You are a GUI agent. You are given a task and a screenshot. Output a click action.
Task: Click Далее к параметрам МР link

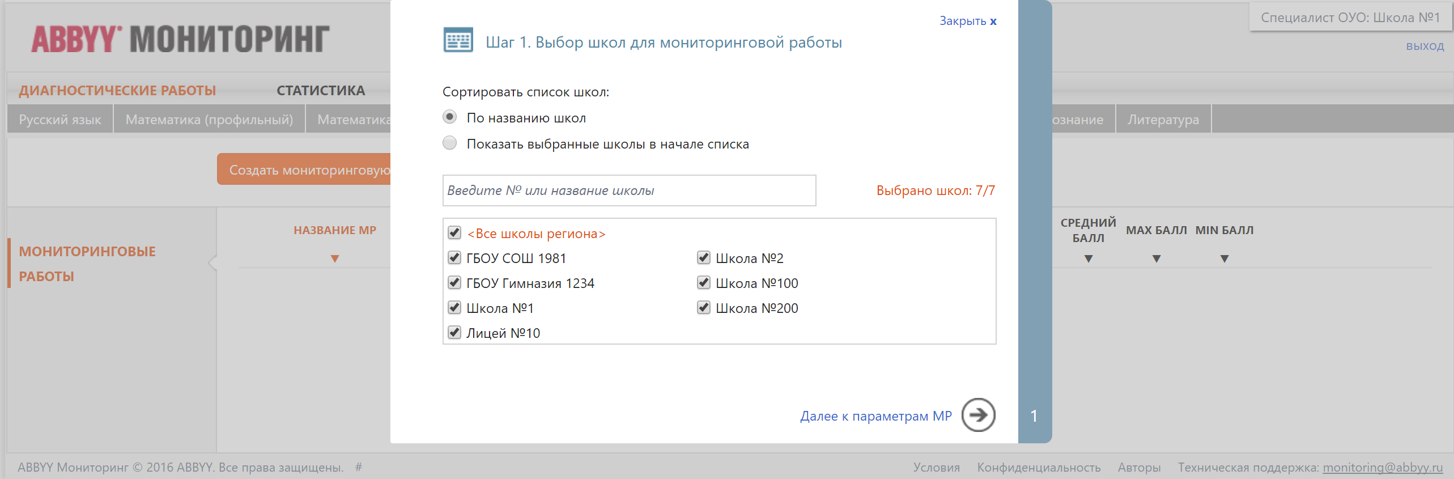[875, 416]
